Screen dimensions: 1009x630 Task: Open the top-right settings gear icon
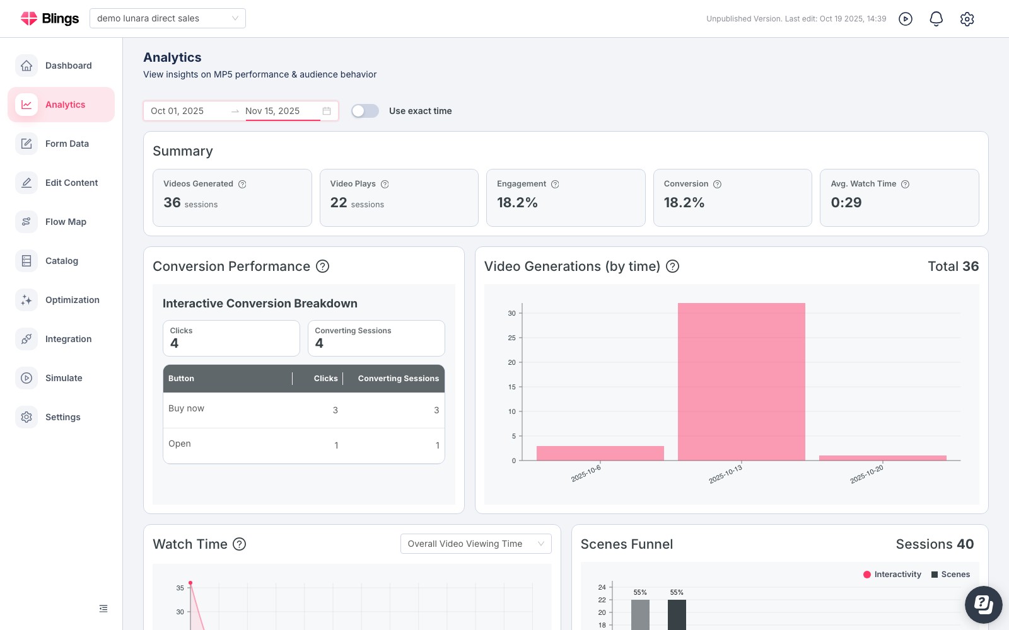pos(967,19)
